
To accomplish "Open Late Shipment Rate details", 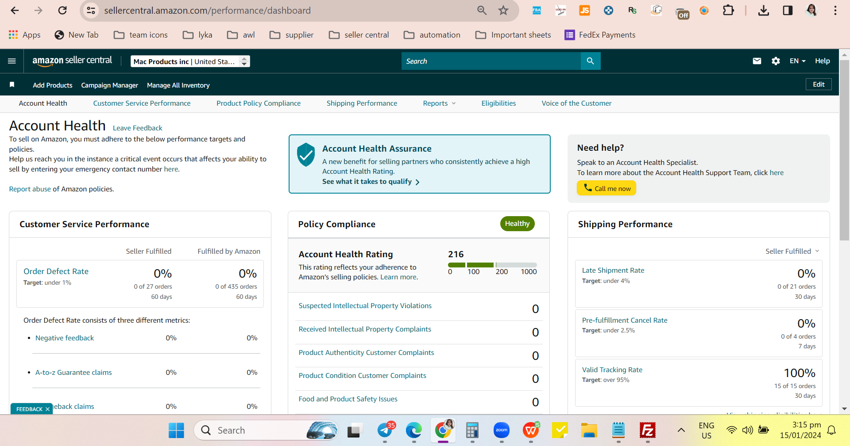I will point(613,271).
